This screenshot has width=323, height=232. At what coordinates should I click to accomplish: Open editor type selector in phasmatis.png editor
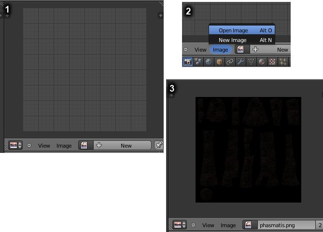180,225
